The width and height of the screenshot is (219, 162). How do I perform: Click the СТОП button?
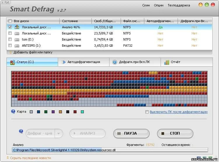[175, 133]
